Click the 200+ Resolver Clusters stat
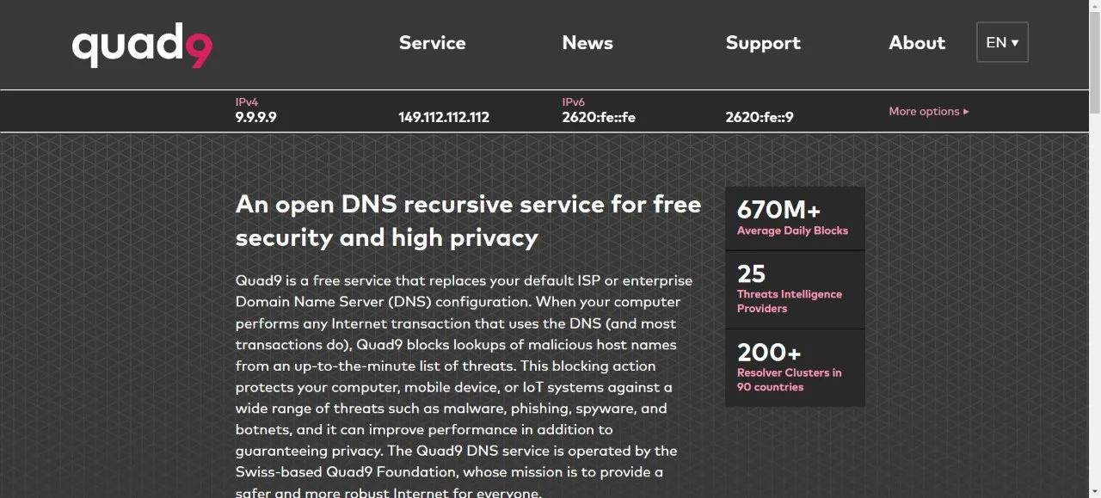Image resolution: width=1101 pixels, height=498 pixels. click(x=793, y=367)
